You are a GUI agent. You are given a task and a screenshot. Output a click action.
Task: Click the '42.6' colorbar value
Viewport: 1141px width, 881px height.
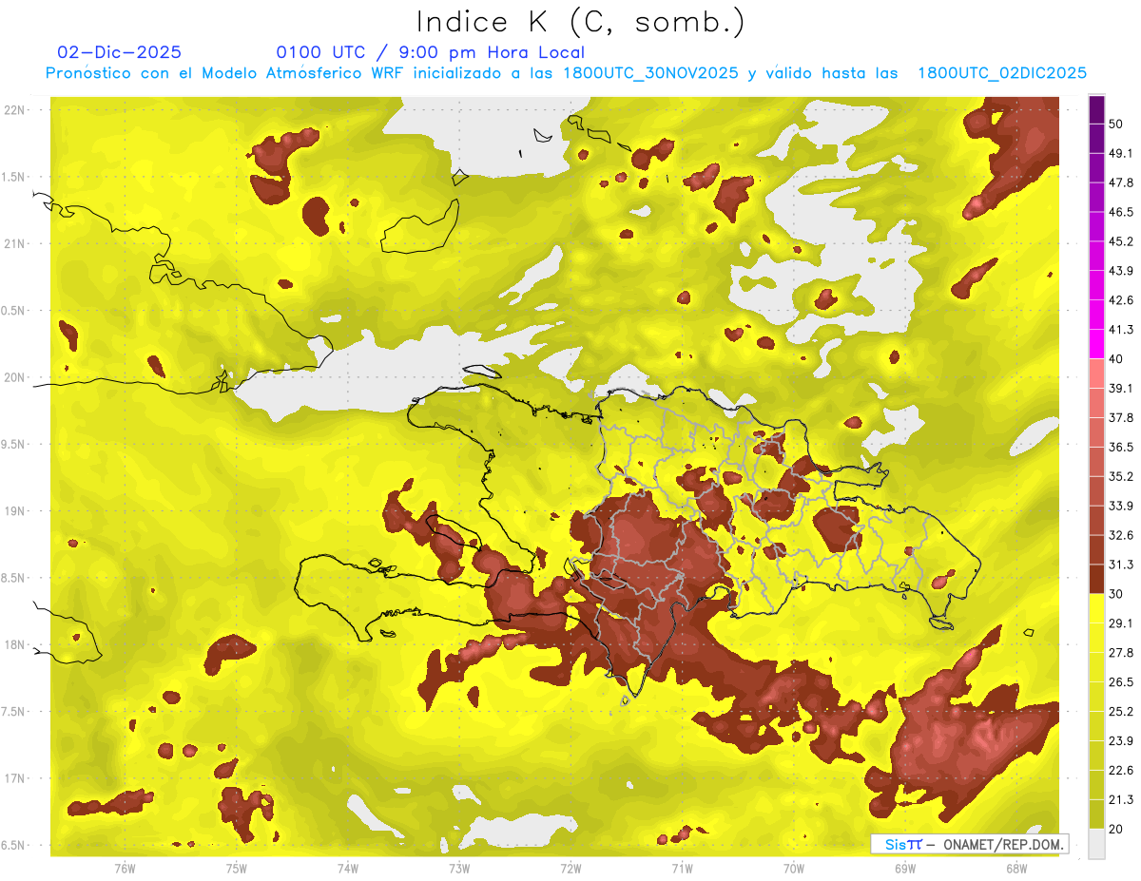point(1121,300)
